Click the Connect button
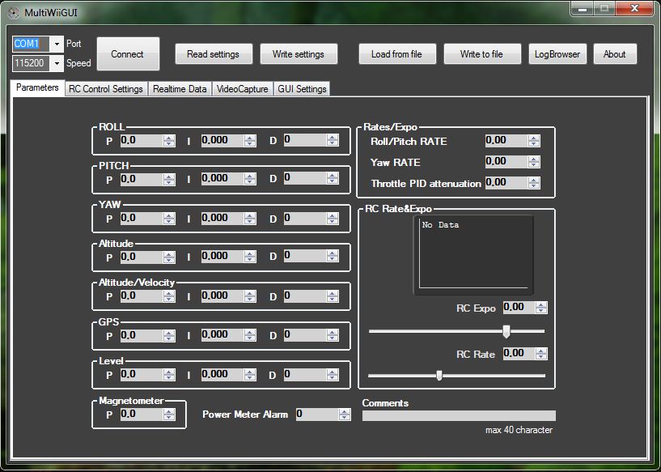The height and width of the screenshot is (472, 661). 128,54
